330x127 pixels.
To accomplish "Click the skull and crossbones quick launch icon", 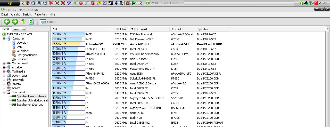I will pos(57,3).
